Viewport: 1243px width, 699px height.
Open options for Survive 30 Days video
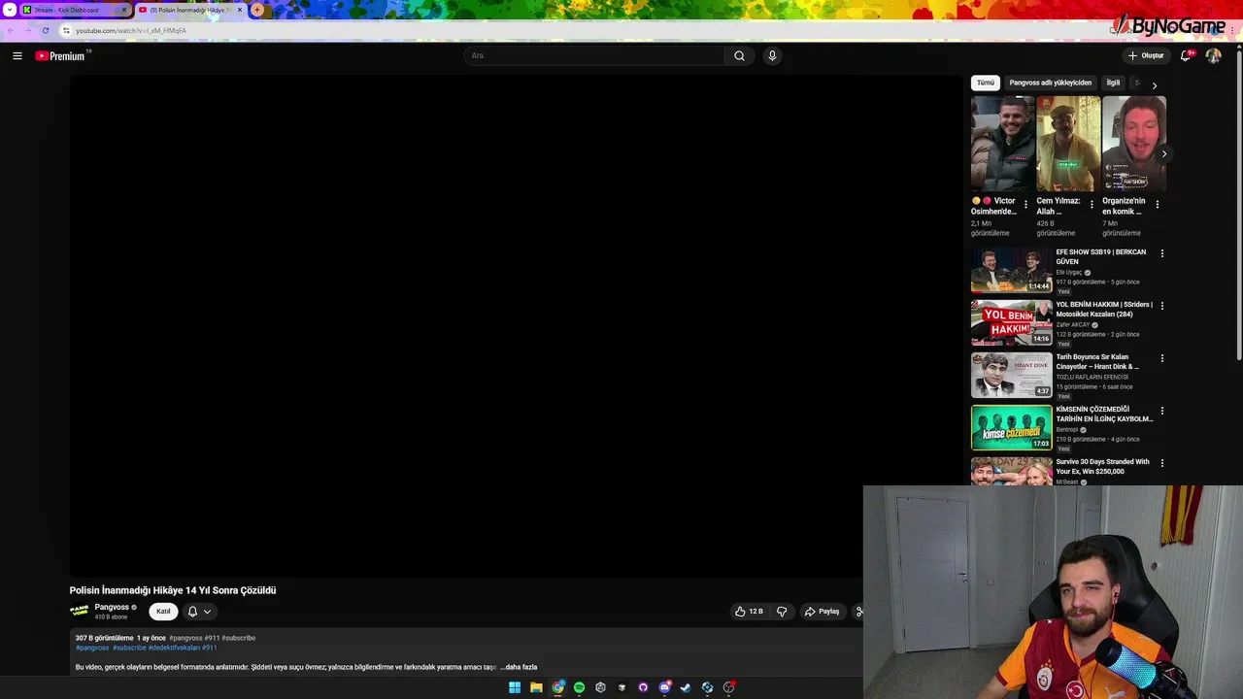pos(1161,463)
